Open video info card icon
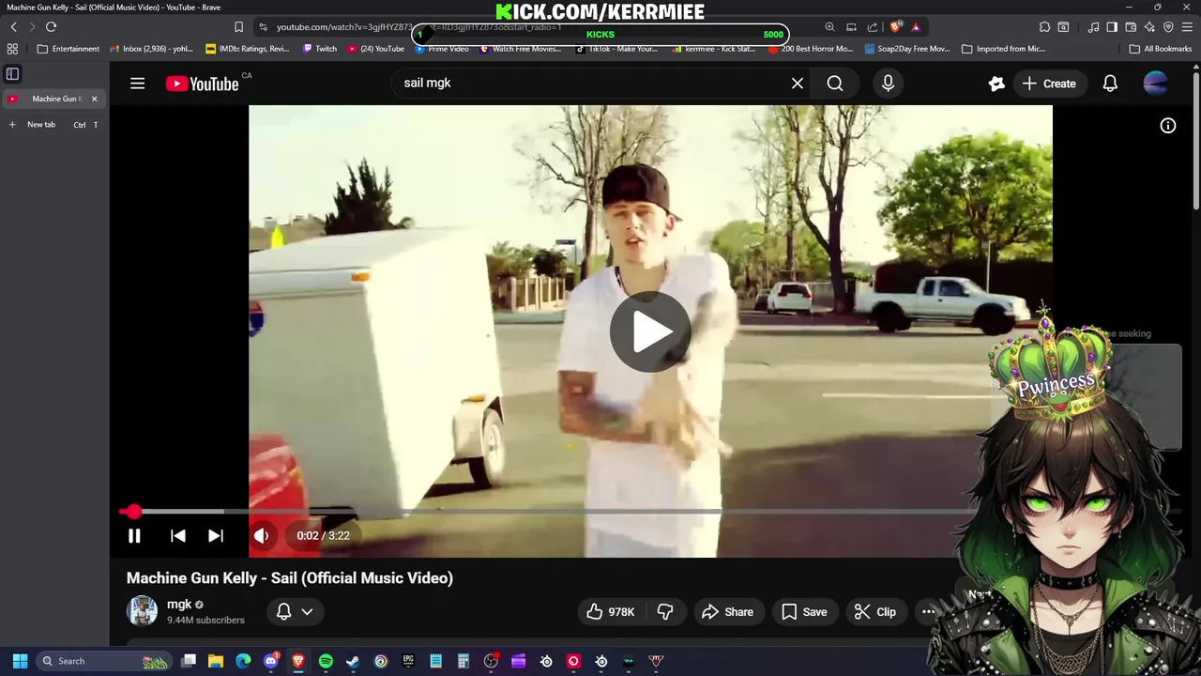This screenshot has width=1201, height=676. tap(1168, 126)
